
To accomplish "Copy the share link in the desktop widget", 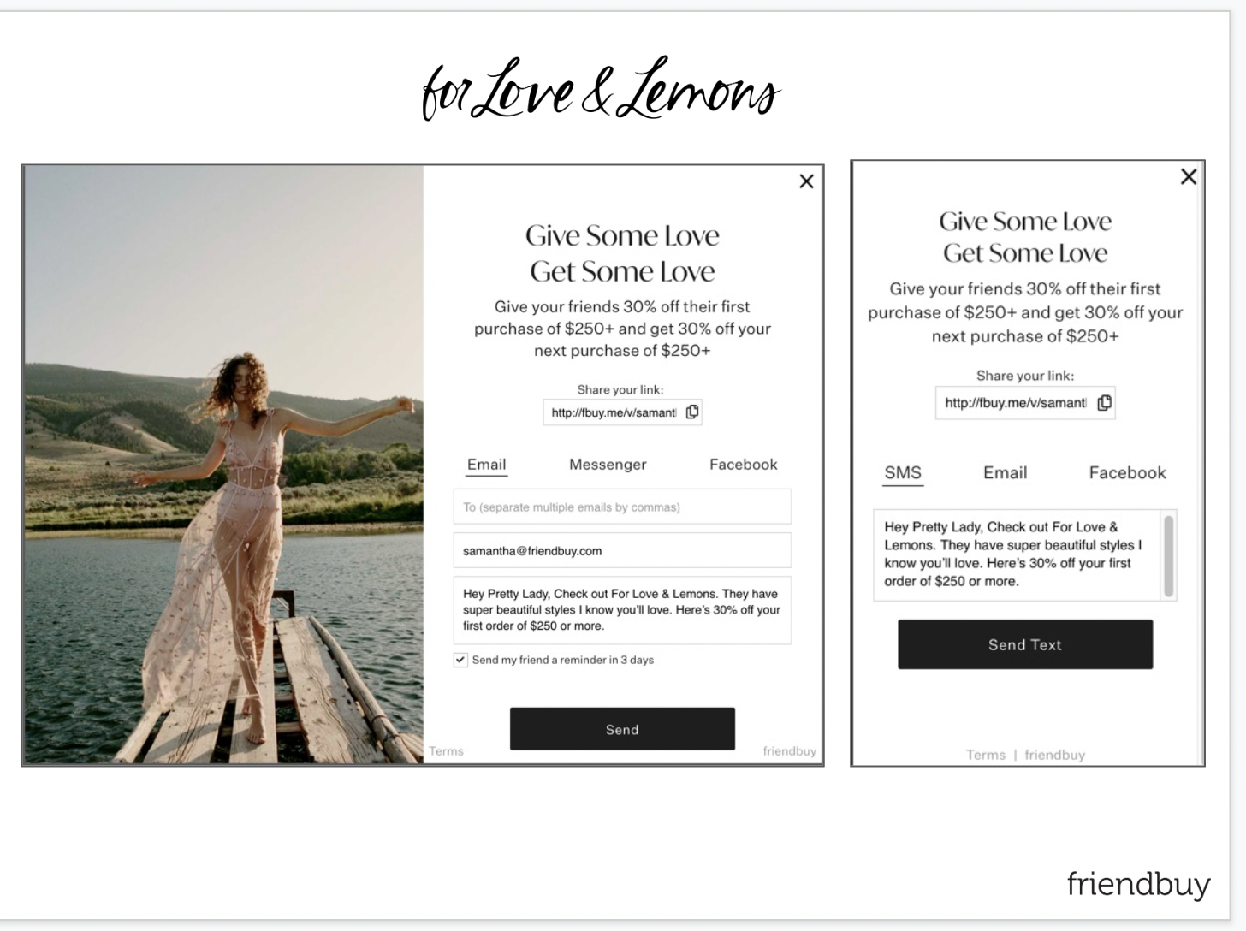I will [692, 412].
